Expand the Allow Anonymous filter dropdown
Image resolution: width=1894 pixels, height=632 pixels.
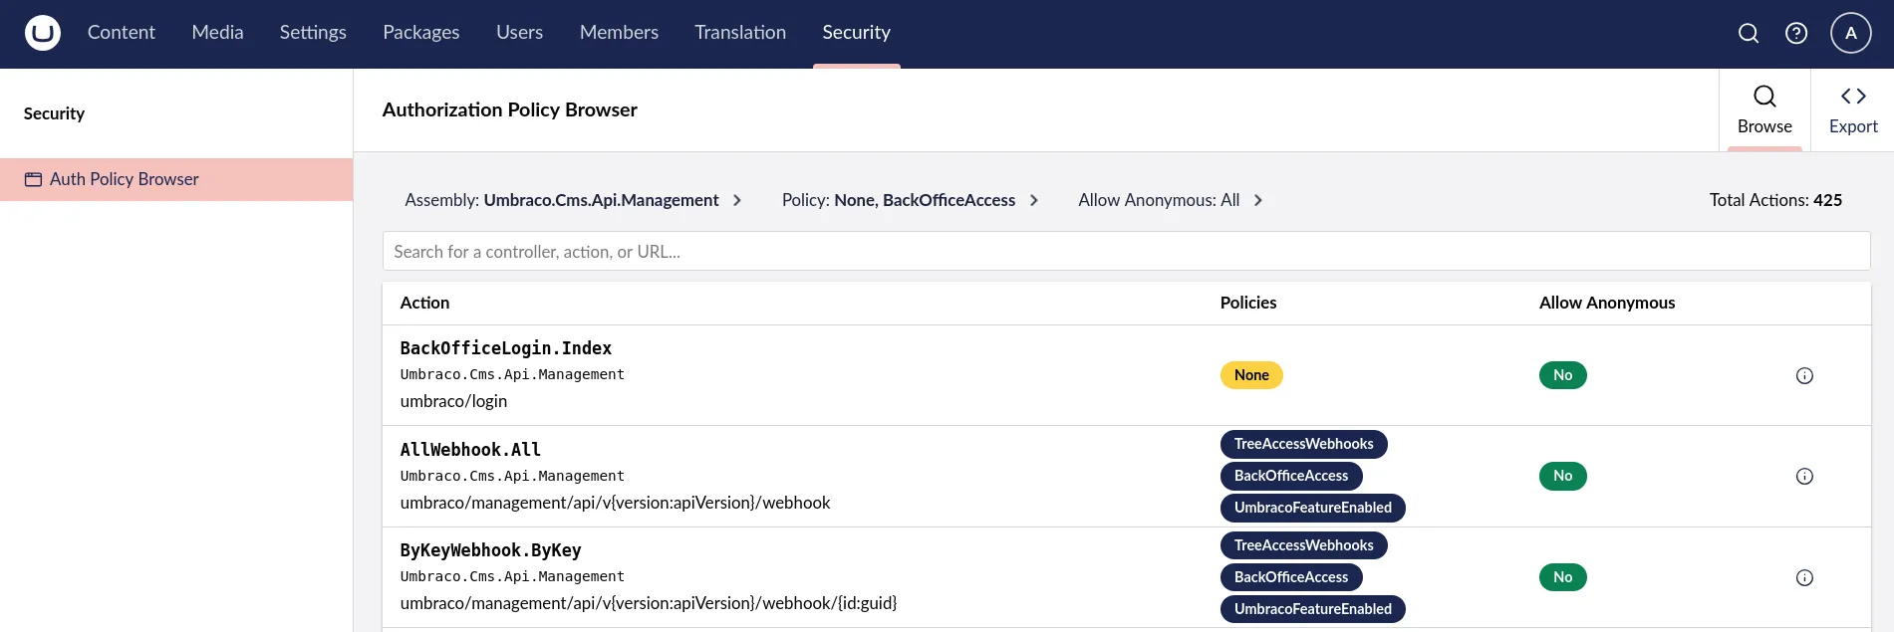[x=1171, y=200]
